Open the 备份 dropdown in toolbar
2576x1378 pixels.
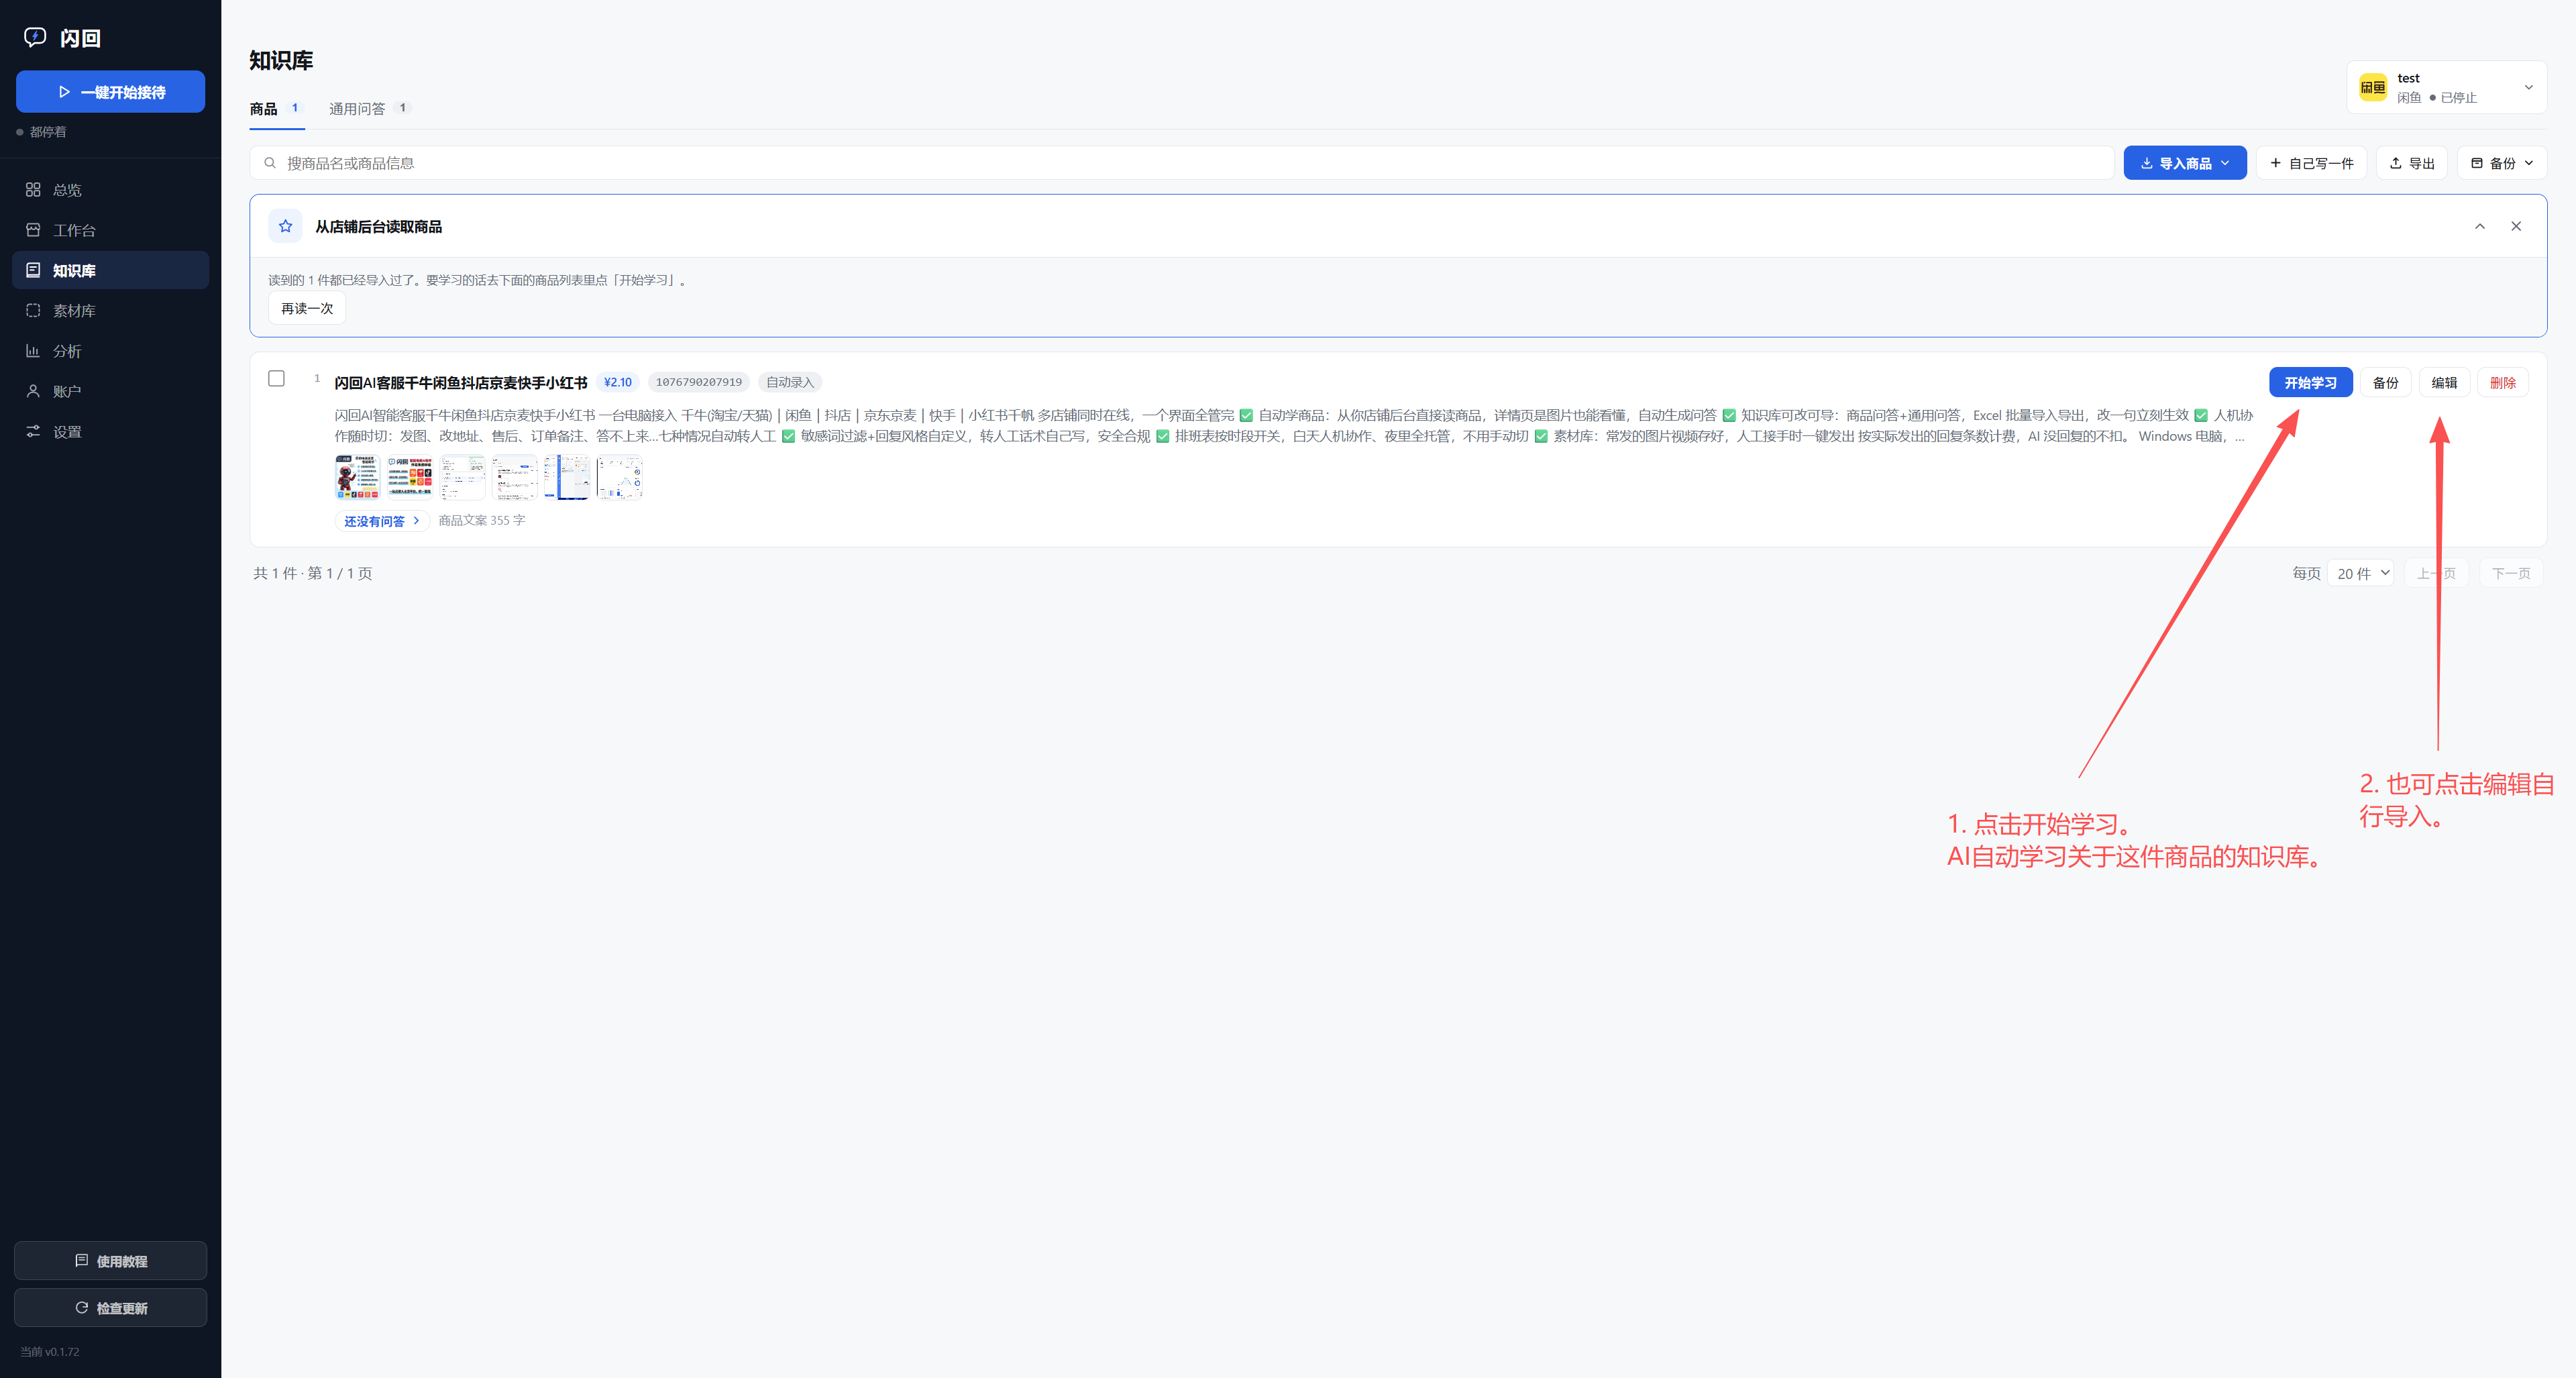click(x=2502, y=163)
